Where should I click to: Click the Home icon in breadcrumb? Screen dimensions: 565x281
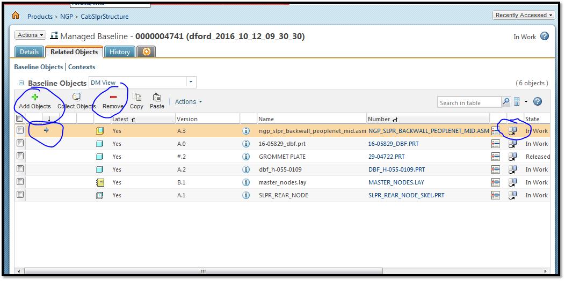16,16
